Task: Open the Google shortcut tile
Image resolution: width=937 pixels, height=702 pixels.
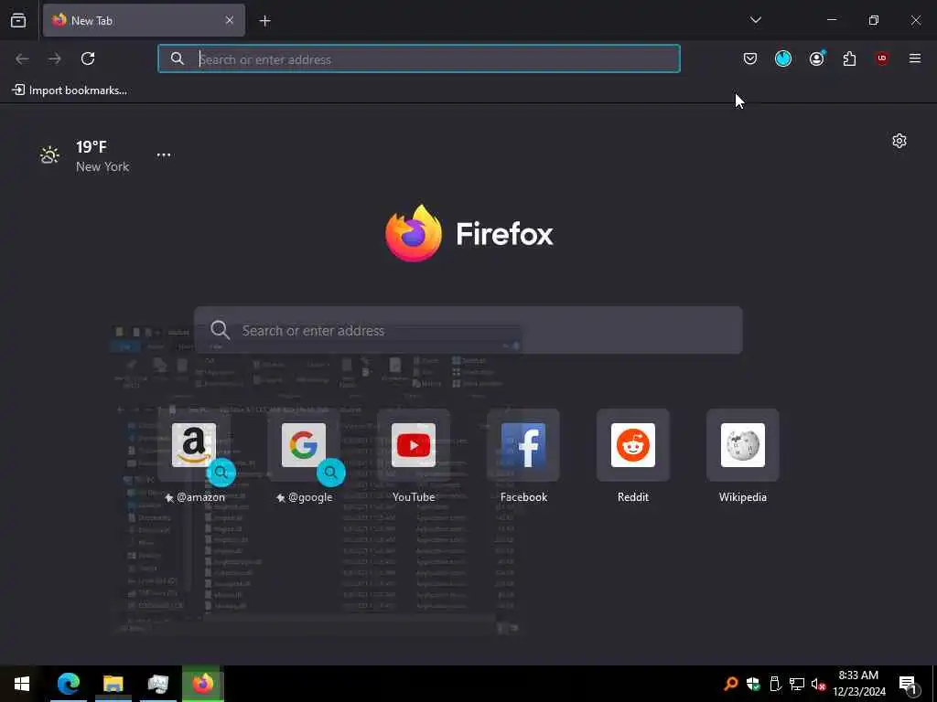Action: (x=304, y=445)
